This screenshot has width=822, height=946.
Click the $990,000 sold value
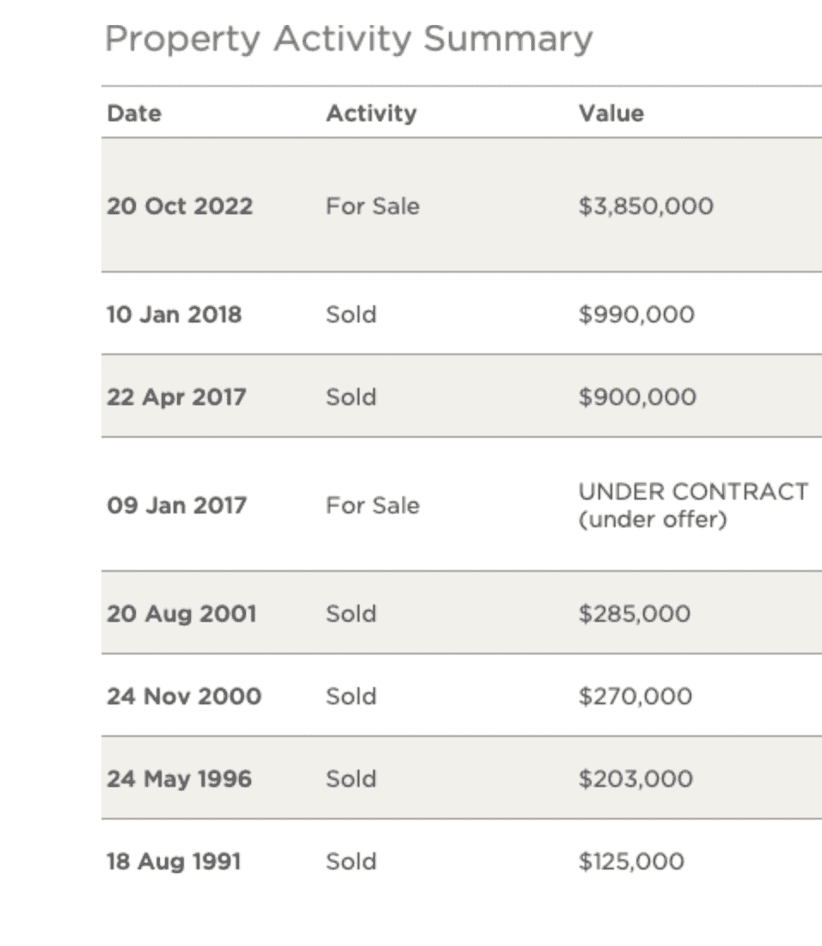click(x=636, y=315)
